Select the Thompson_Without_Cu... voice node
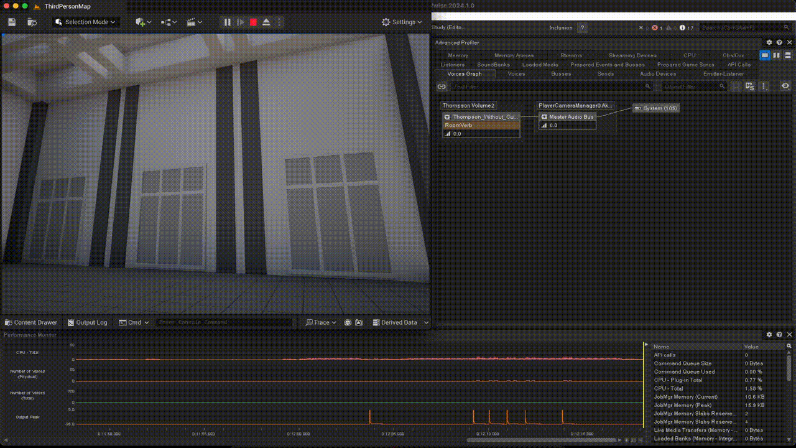The height and width of the screenshot is (448, 796). click(x=481, y=117)
